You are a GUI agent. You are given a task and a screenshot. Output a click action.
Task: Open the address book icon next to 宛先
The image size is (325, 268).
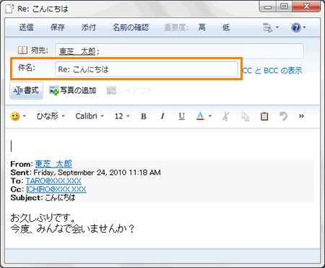pyautogui.click(x=23, y=51)
